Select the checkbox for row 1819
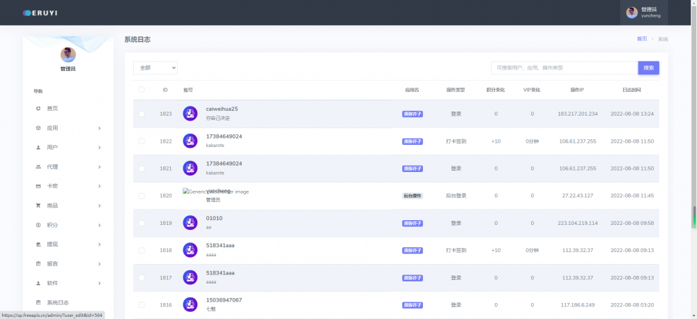The height and width of the screenshot is (319, 697). click(x=142, y=223)
